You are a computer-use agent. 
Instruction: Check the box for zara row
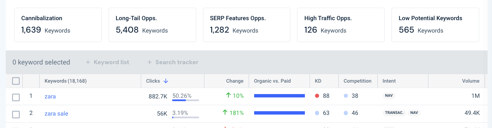point(16,97)
